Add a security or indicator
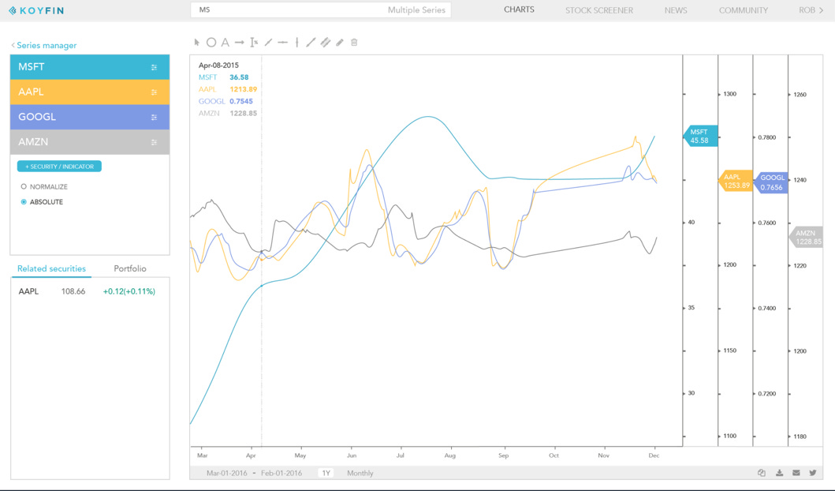Image resolution: width=835 pixels, height=491 pixels. click(59, 167)
